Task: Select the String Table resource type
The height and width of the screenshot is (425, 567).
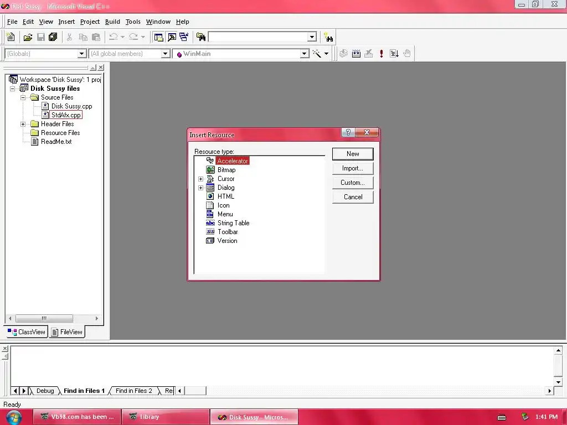Action: pos(233,223)
